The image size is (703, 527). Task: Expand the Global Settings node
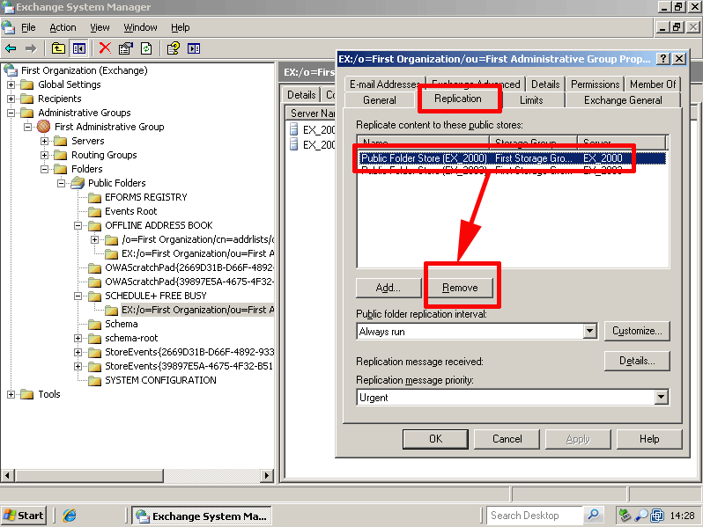coord(11,84)
